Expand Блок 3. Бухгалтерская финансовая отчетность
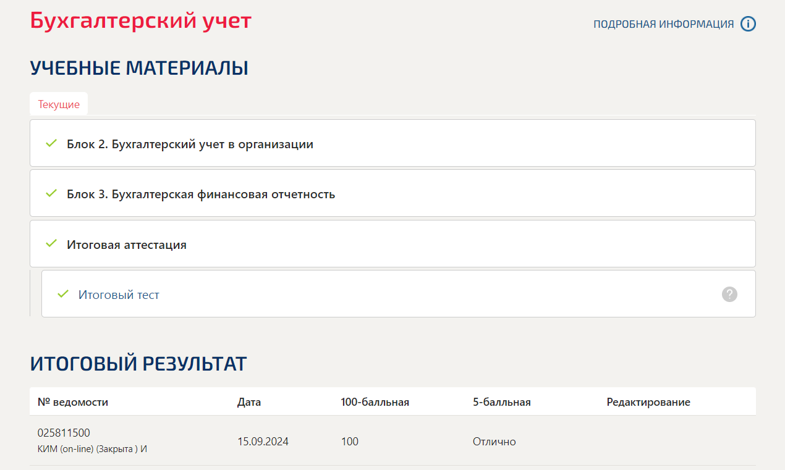 click(392, 193)
